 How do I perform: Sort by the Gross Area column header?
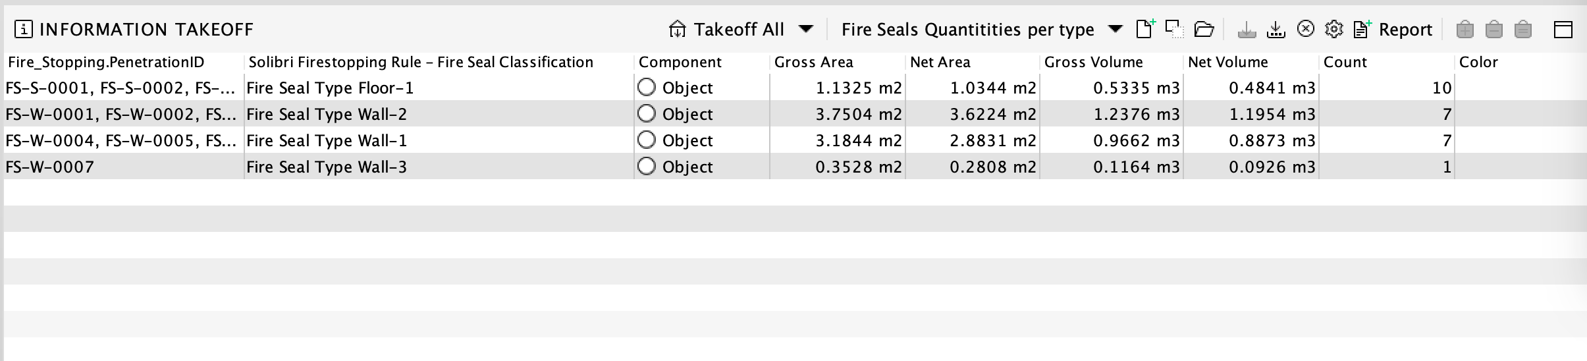[813, 62]
